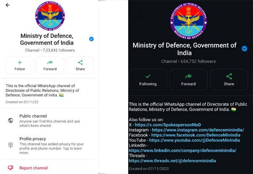Tap the globe icon beside Public channel

point(11,120)
